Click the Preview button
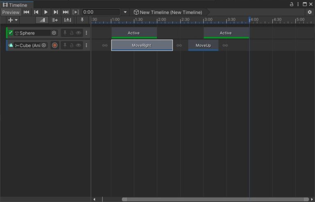 [11, 12]
